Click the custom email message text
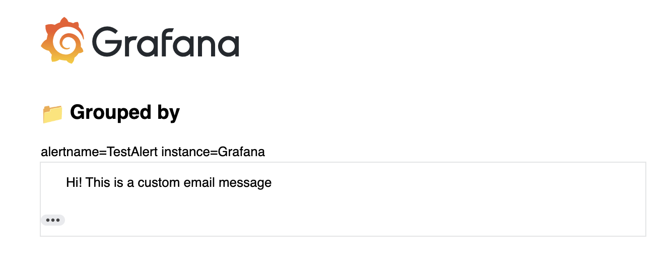This screenshot has width=670, height=276. (x=169, y=182)
